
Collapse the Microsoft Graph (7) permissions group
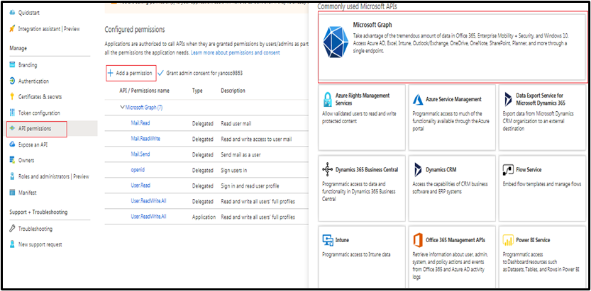coord(122,107)
